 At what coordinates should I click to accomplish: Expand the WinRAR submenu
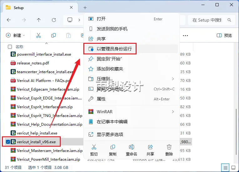(131, 112)
